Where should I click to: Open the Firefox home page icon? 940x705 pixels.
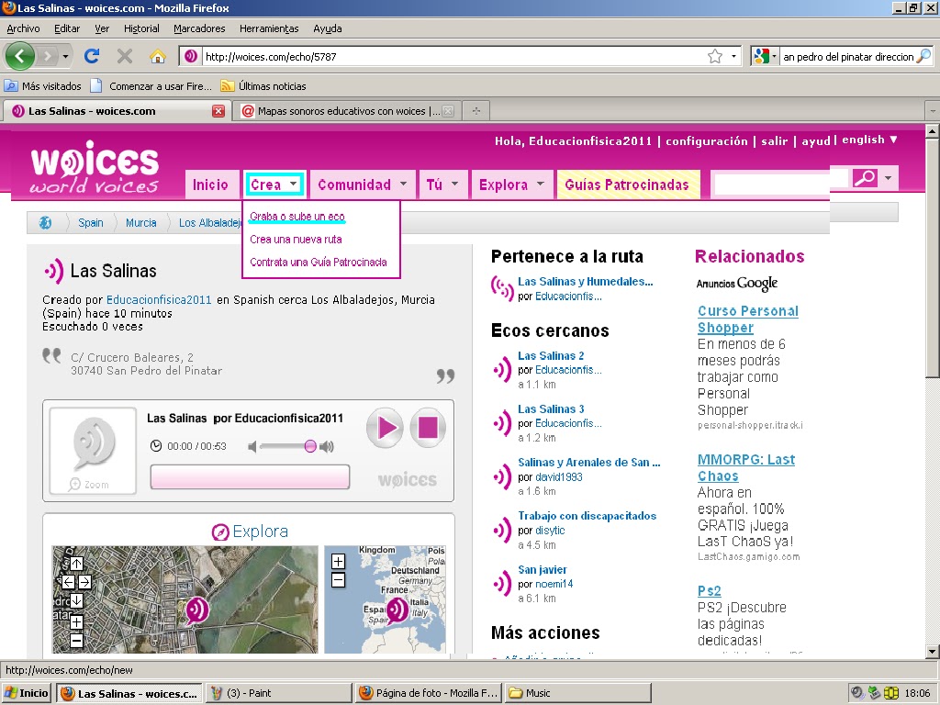pos(158,56)
